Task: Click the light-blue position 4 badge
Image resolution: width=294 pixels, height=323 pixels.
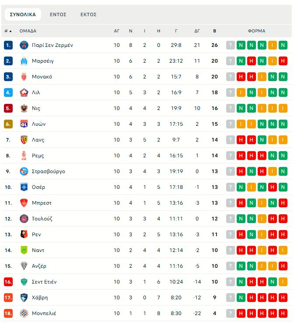Action: [x=8, y=92]
